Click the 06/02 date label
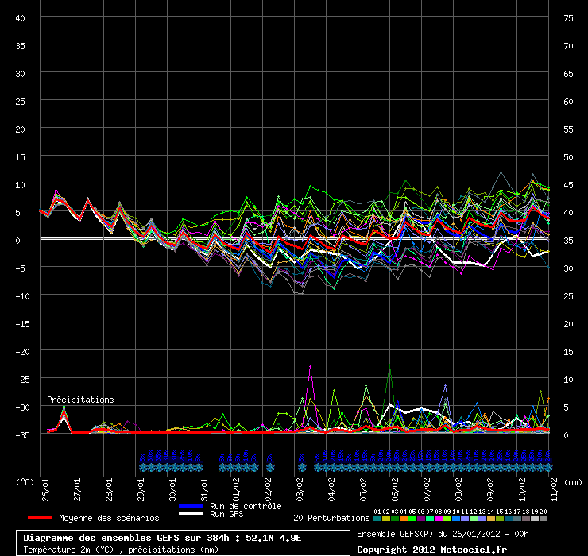588x556 pixels. [395, 489]
